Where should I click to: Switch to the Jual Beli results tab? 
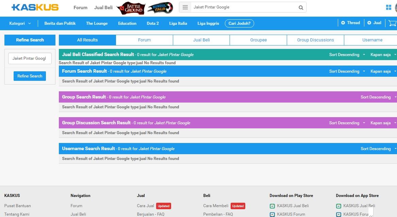(201, 40)
